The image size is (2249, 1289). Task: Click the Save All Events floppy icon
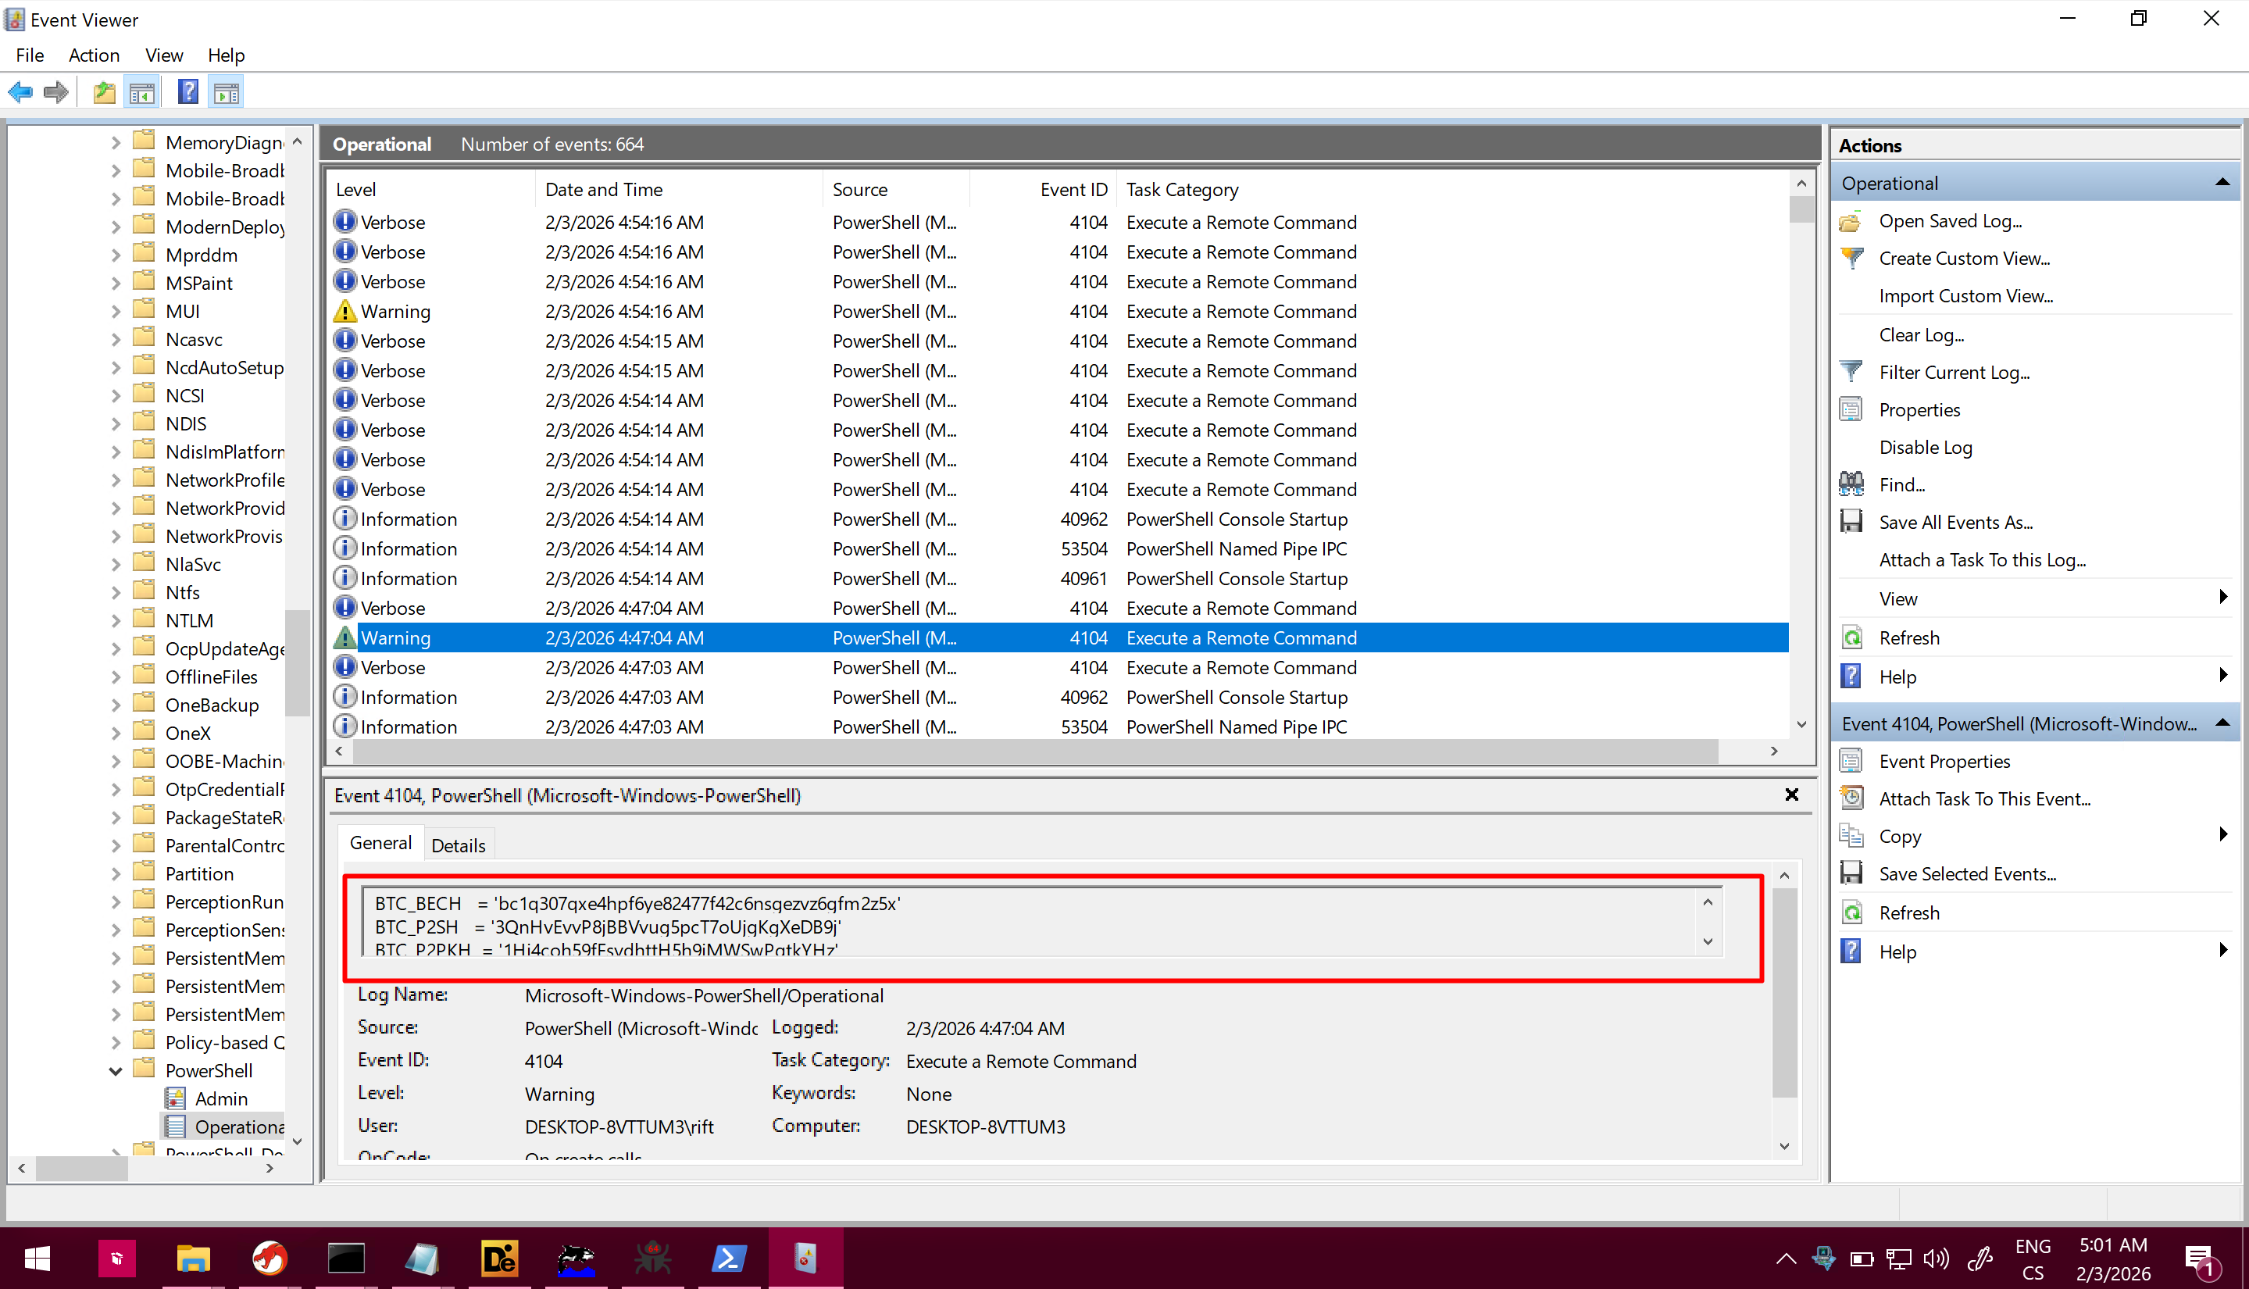pos(1851,523)
